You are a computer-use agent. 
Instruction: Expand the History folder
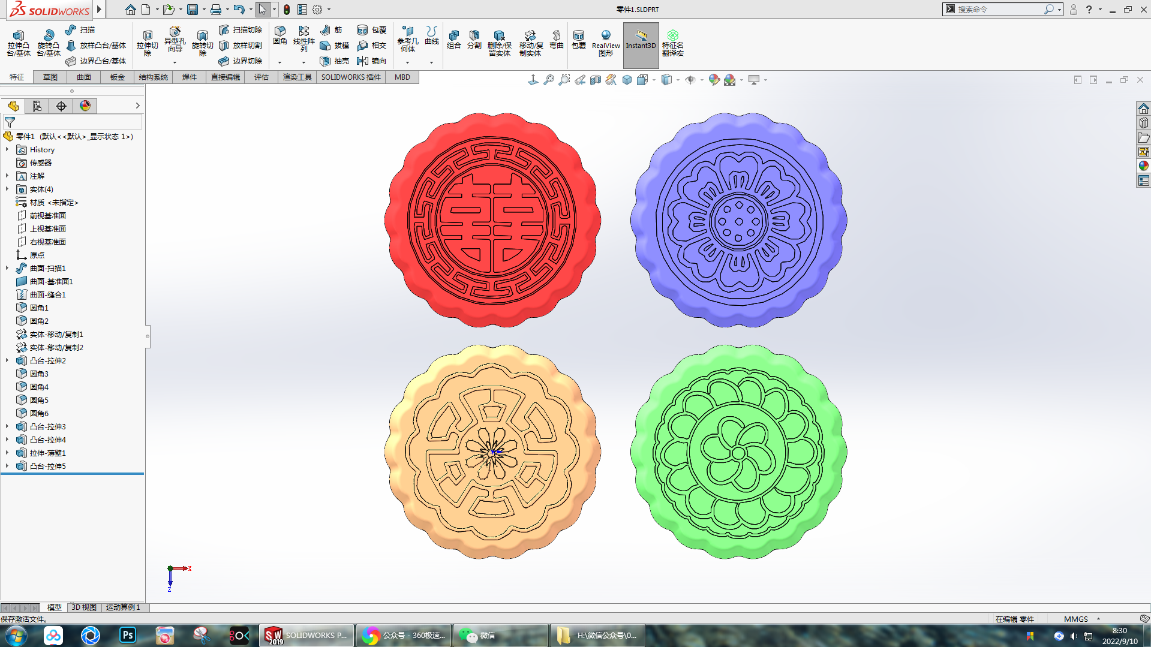pos(7,149)
